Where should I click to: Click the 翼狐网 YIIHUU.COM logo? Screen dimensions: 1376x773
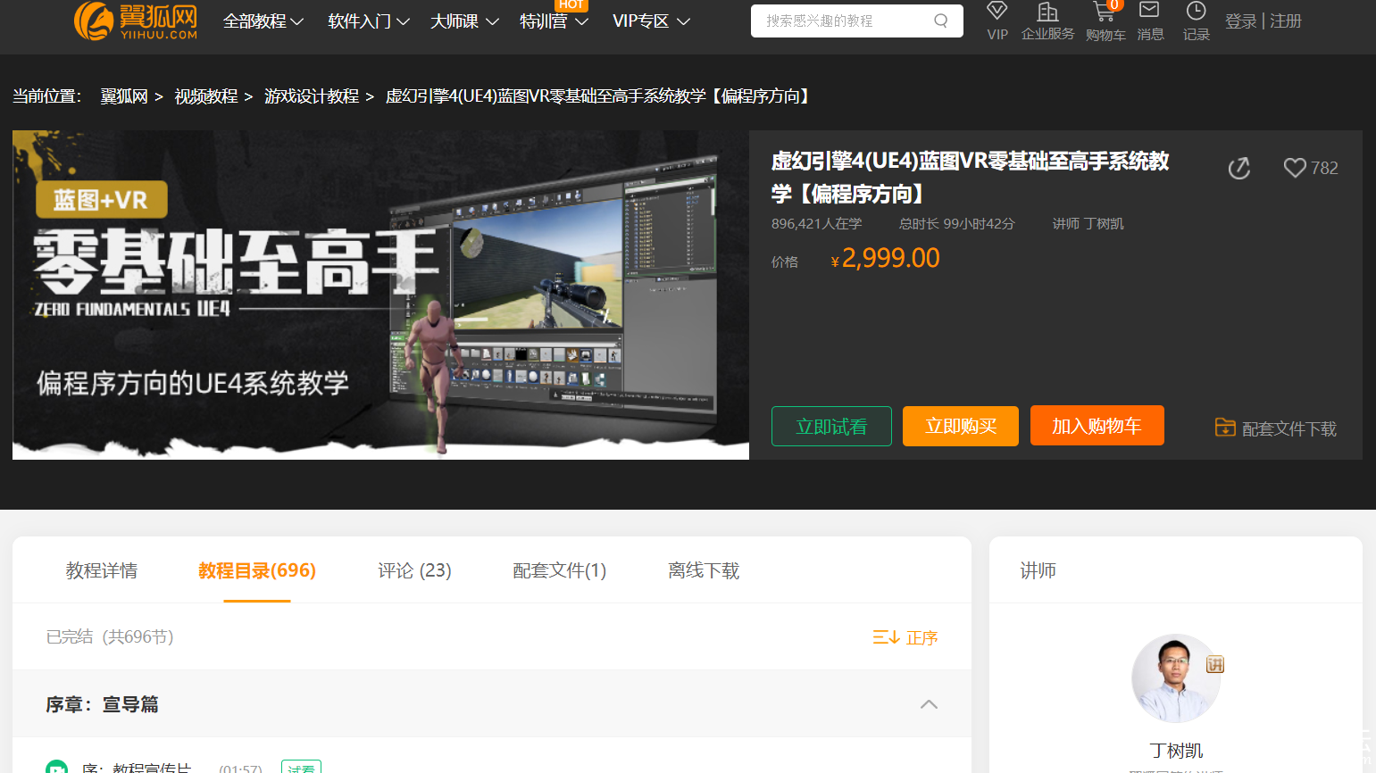[136, 21]
